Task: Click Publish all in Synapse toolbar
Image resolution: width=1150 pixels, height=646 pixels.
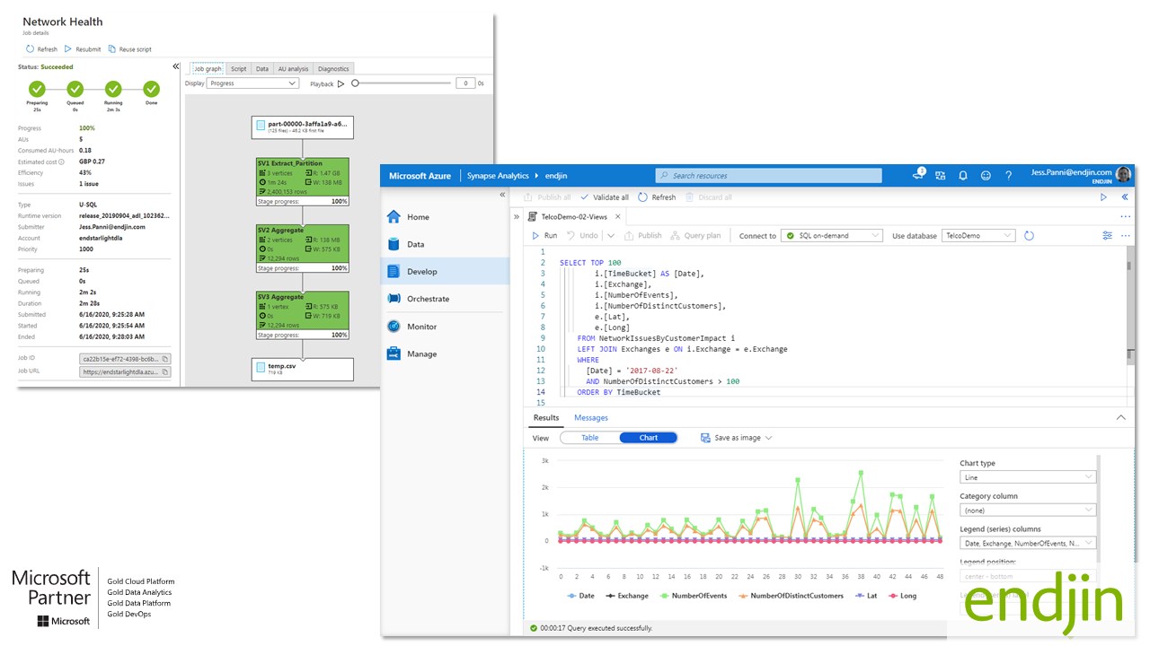Action: tap(546, 197)
